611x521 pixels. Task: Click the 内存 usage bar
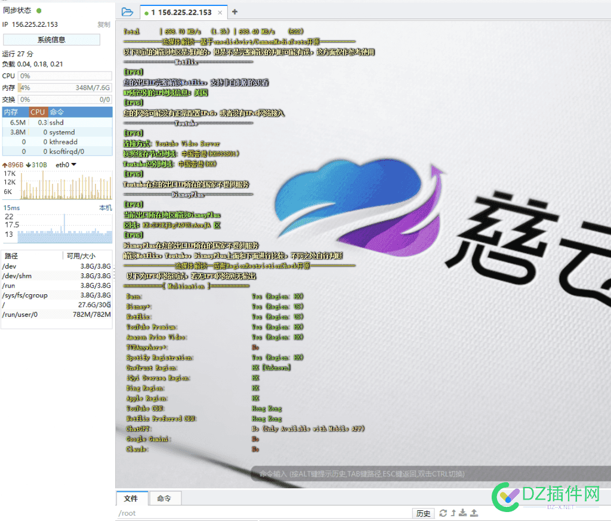(65, 88)
